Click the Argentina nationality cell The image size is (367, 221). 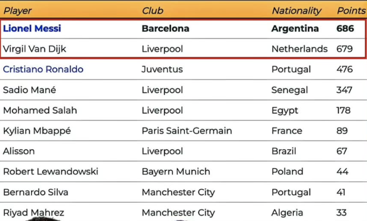(x=295, y=28)
